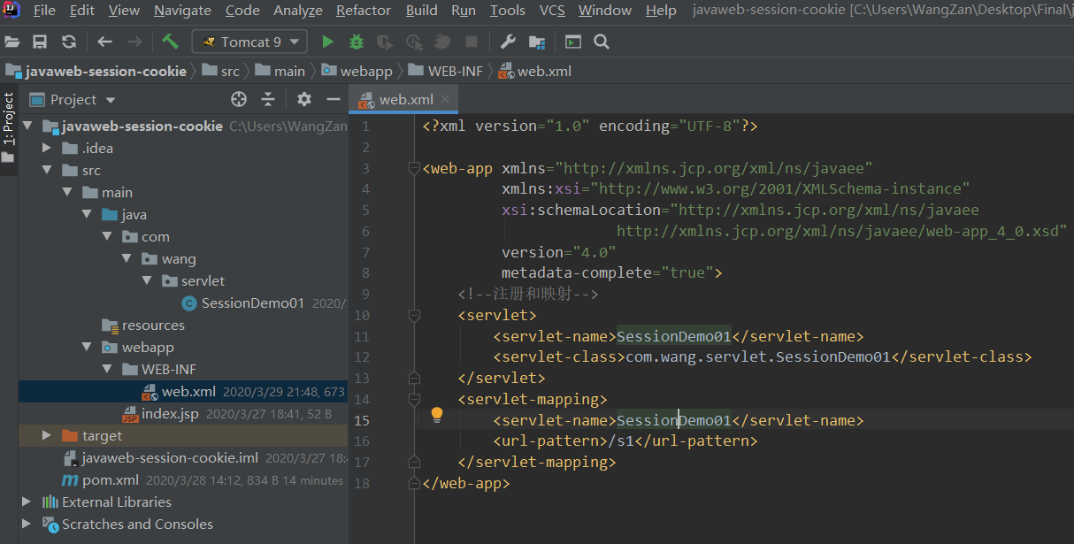The height and width of the screenshot is (544, 1074).
Task: Expand the External Libraries node
Action: (27, 502)
